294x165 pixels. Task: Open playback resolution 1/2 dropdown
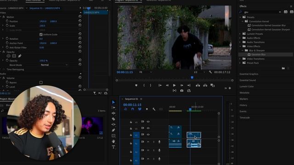(x=199, y=72)
